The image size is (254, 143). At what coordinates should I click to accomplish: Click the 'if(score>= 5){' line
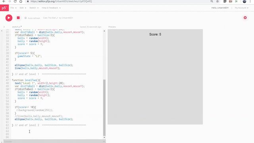click(x=25, y=53)
